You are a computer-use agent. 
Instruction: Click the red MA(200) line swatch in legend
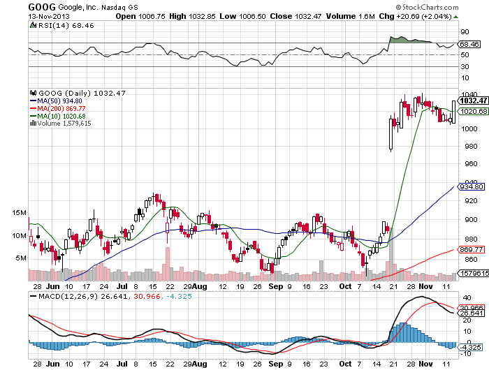34,108
